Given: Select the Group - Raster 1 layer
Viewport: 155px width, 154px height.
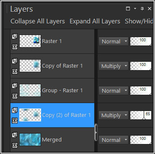Looking at the screenshot, I should 52,91.
